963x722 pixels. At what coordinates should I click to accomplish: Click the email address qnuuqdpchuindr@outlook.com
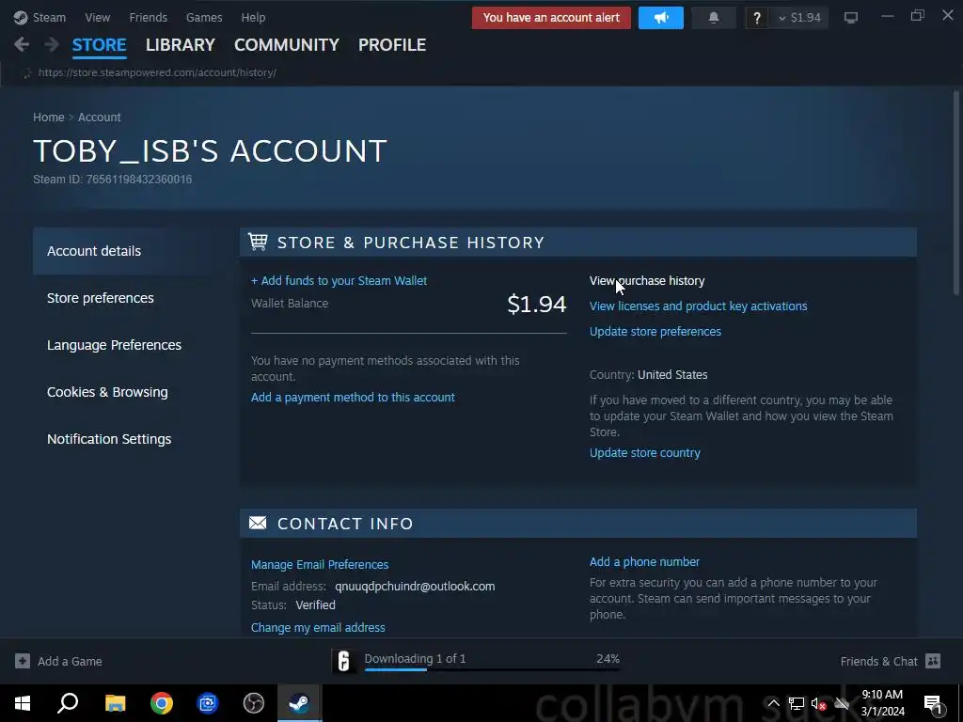[415, 587]
